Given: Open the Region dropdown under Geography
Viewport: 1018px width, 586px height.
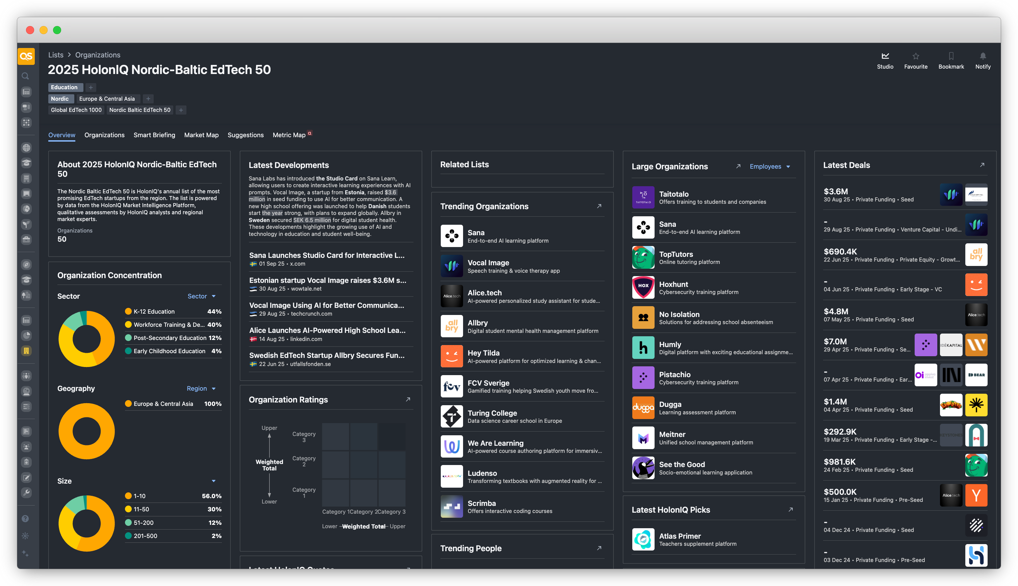Looking at the screenshot, I should pos(201,388).
